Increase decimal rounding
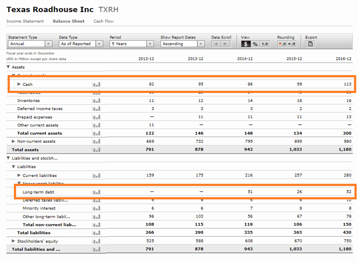 (292, 44)
